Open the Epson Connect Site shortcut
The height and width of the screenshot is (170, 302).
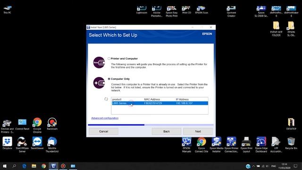(201, 145)
